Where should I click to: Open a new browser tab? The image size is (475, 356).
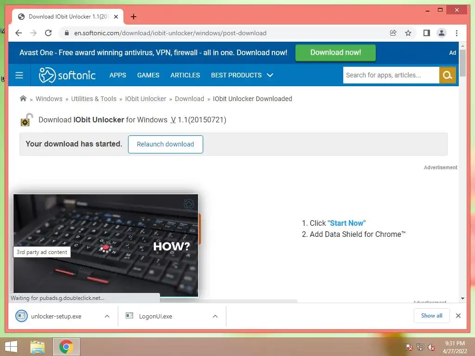[x=134, y=17]
